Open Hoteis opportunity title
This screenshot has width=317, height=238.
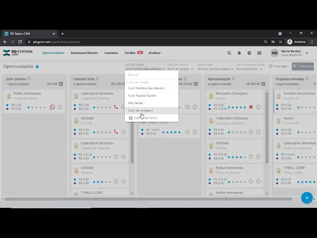click(x=288, y=118)
